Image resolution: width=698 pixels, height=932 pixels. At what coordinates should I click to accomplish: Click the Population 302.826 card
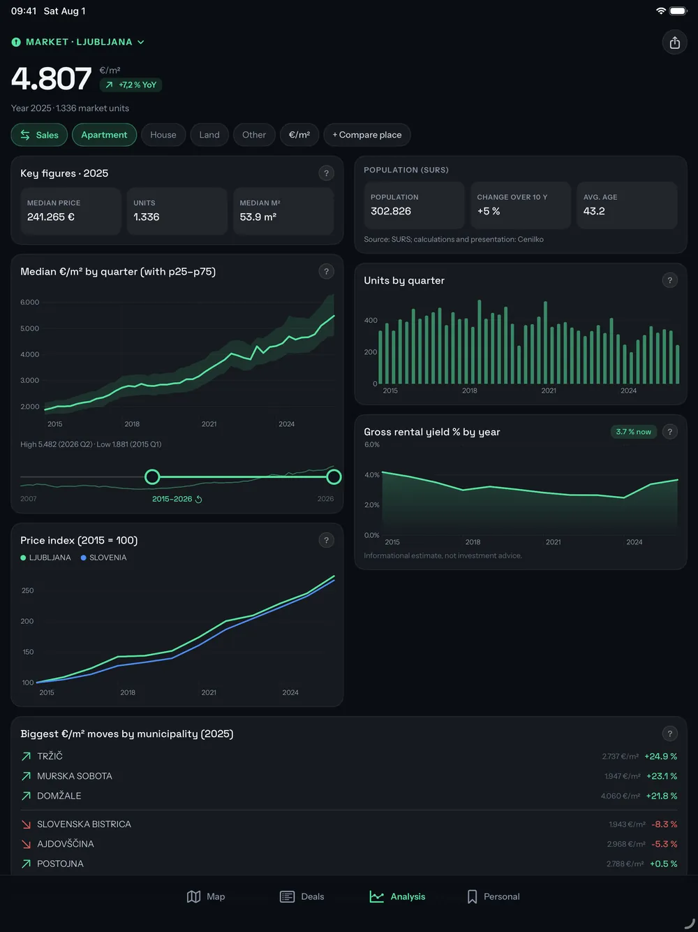pos(414,205)
